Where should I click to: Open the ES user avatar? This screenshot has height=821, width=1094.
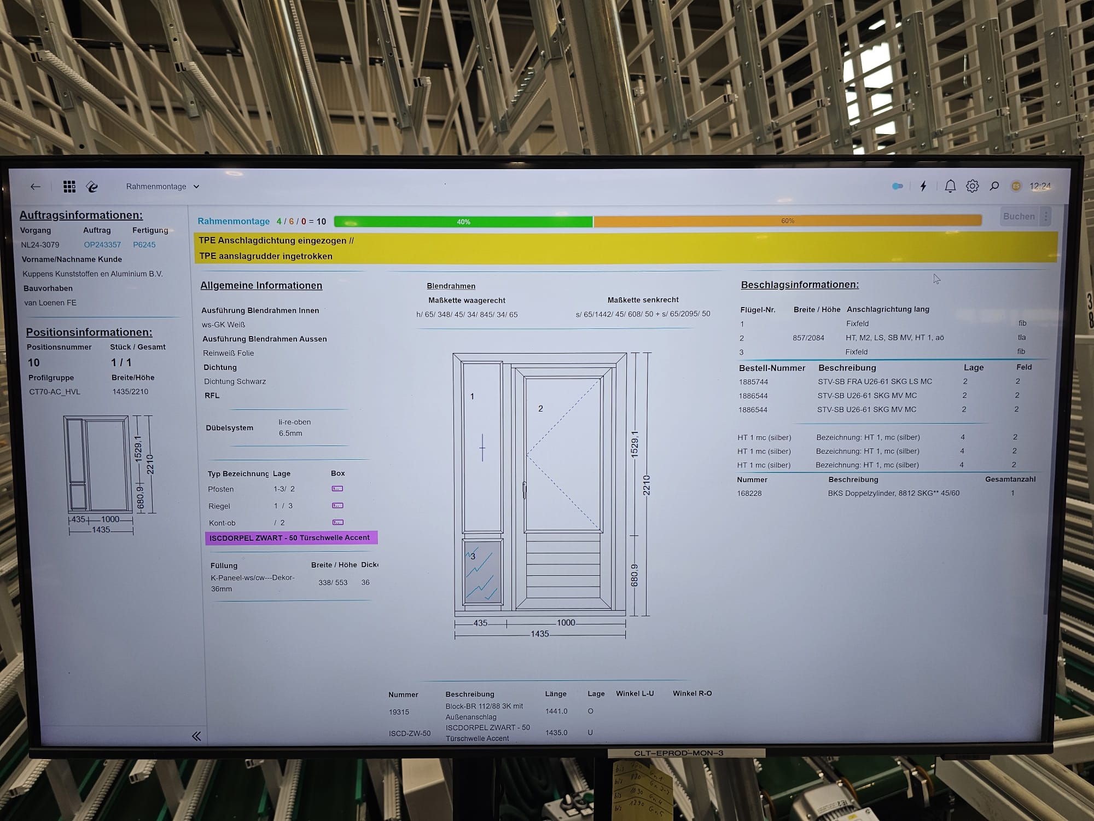(x=1016, y=186)
